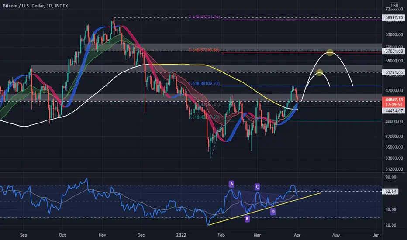Click the purple D marker on RSI
This screenshot has height=240, width=407.
[x=273, y=212]
